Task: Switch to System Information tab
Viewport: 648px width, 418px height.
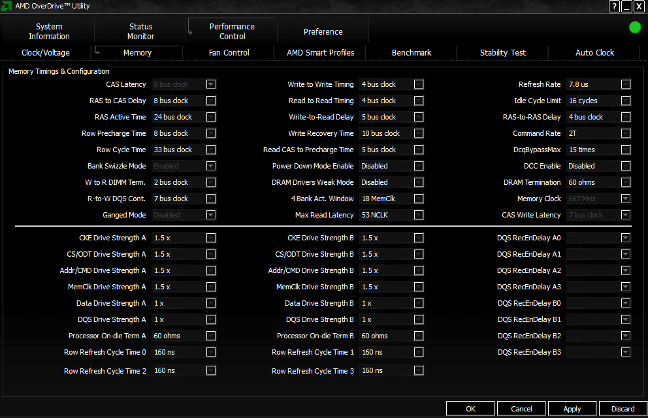Action: tap(49, 31)
